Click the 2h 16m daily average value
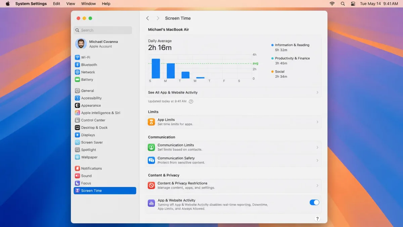The image size is (403, 227). (160, 48)
